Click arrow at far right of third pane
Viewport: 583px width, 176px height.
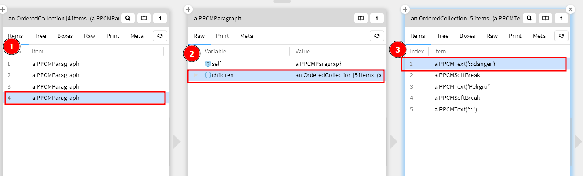579,142
